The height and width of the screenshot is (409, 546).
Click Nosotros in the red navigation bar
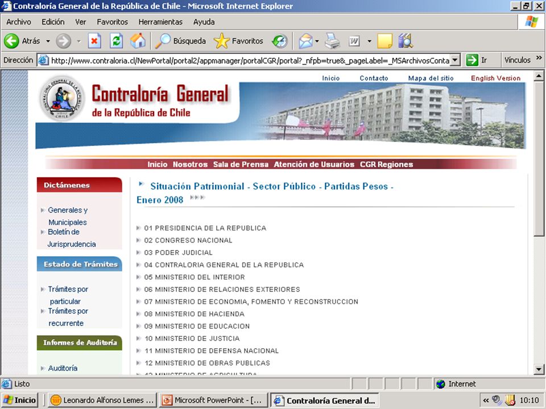190,165
